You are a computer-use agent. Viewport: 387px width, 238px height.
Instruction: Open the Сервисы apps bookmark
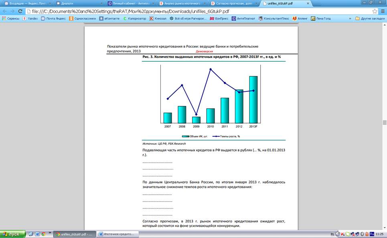10,18
